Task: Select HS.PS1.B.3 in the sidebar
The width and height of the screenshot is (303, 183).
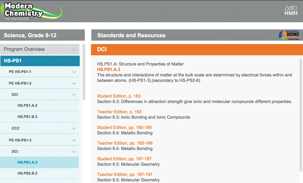Action: pyautogui.click(x=27, y=117)
